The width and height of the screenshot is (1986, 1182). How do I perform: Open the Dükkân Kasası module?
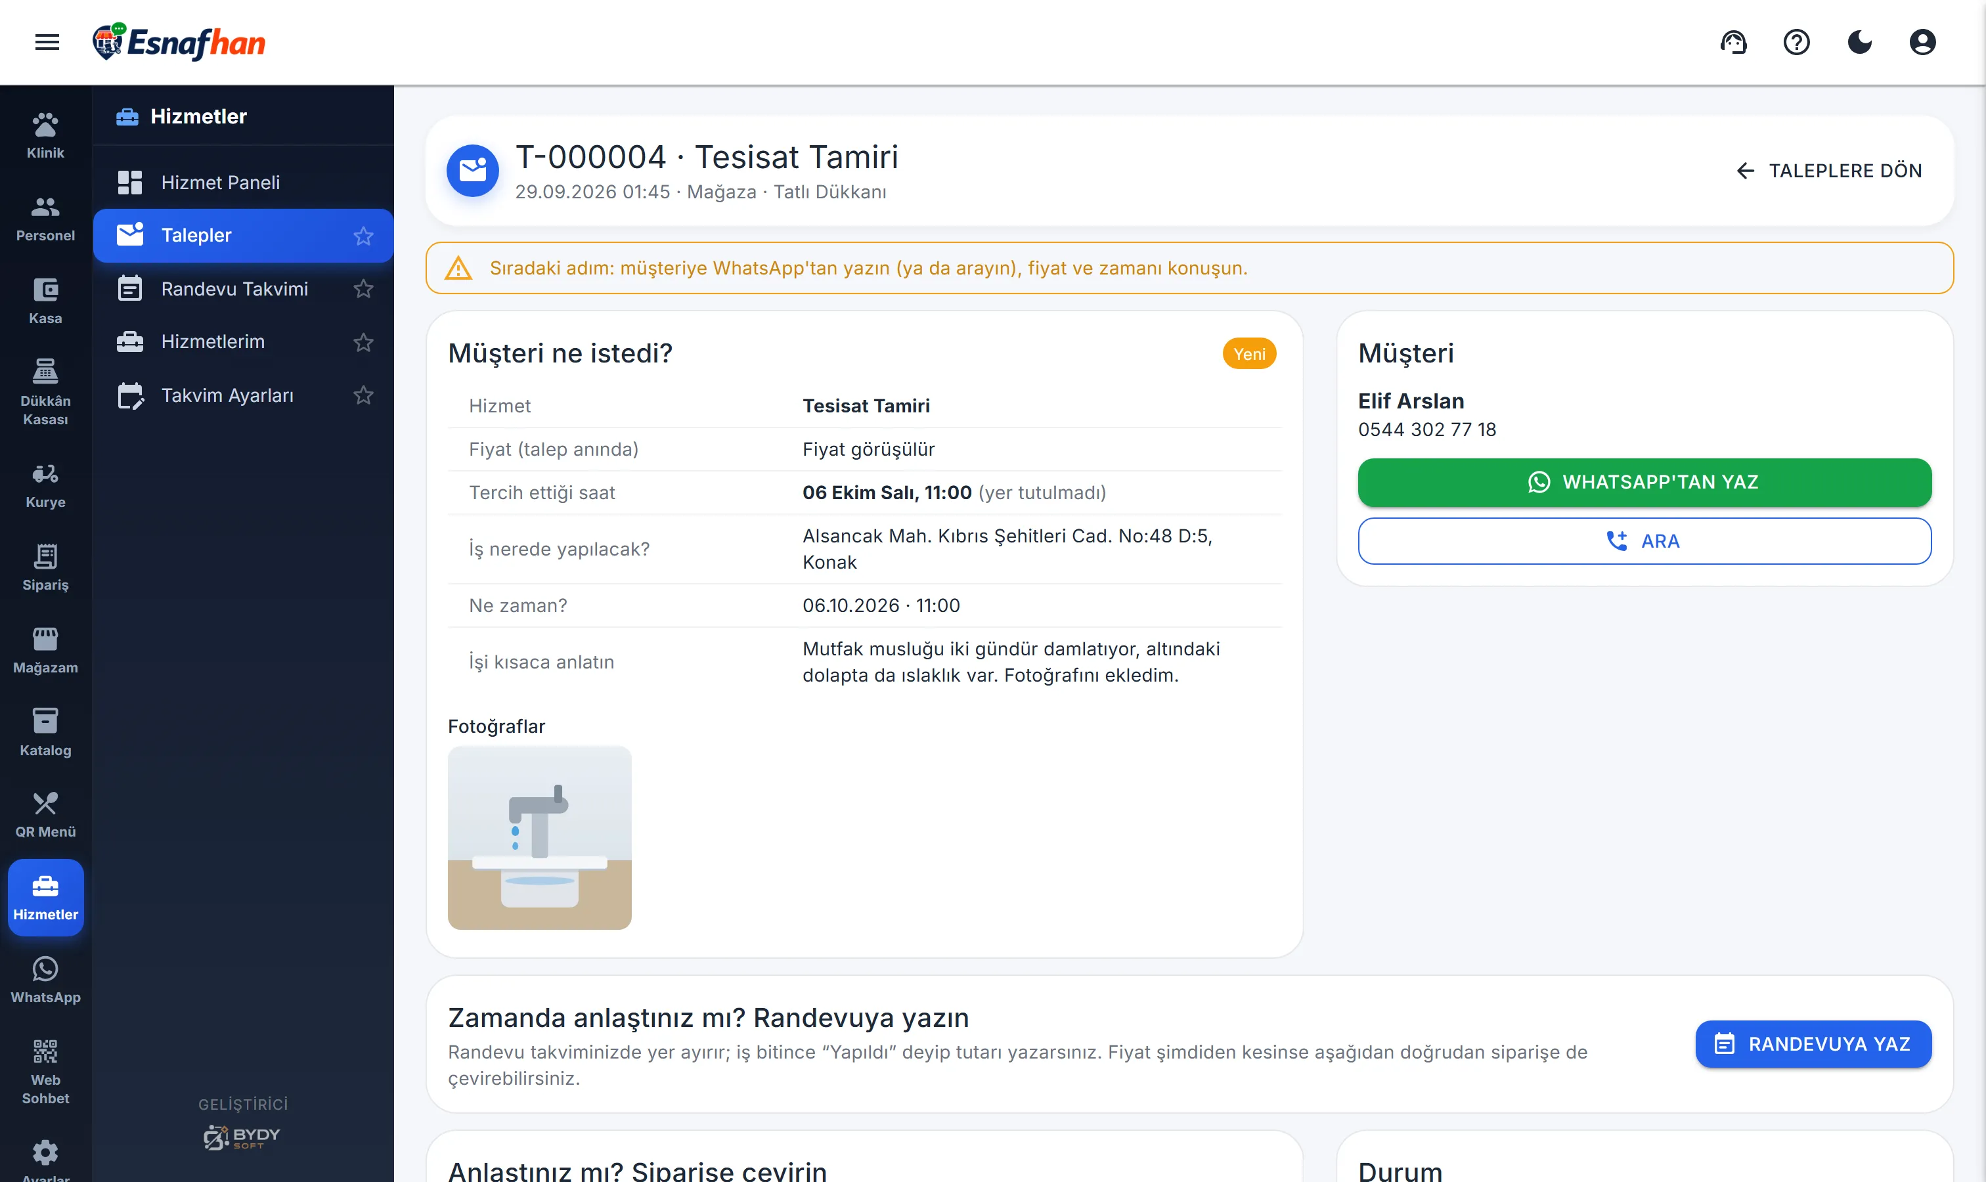(x=45, y=392)
